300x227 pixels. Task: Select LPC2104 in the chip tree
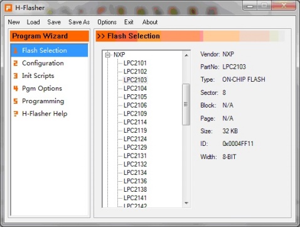135,88
